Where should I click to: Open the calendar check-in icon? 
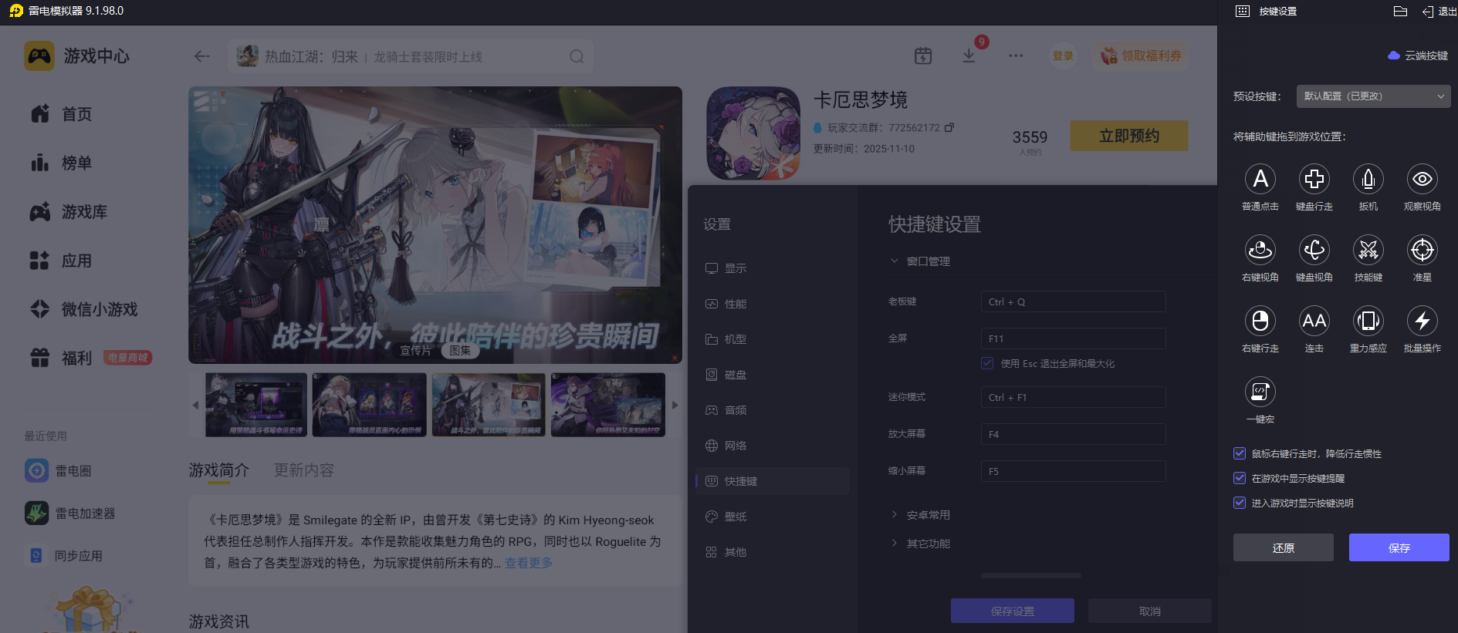[x=923, y=56]
